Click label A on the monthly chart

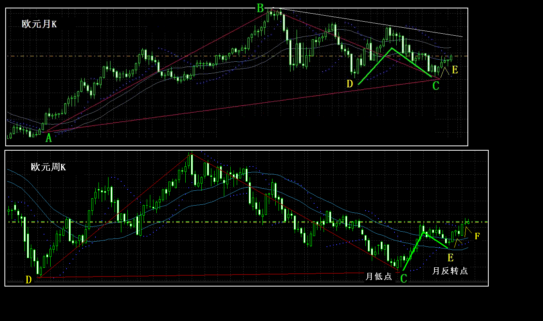click(49, 138)
